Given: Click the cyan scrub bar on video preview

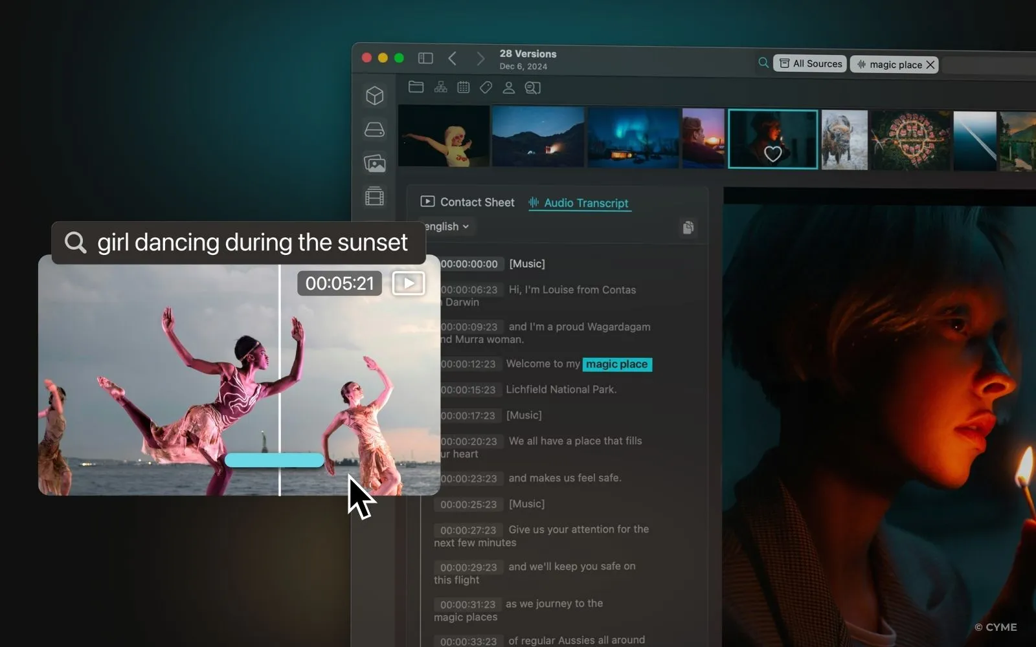Looking at the screenshot, I should tap(274, 460).
